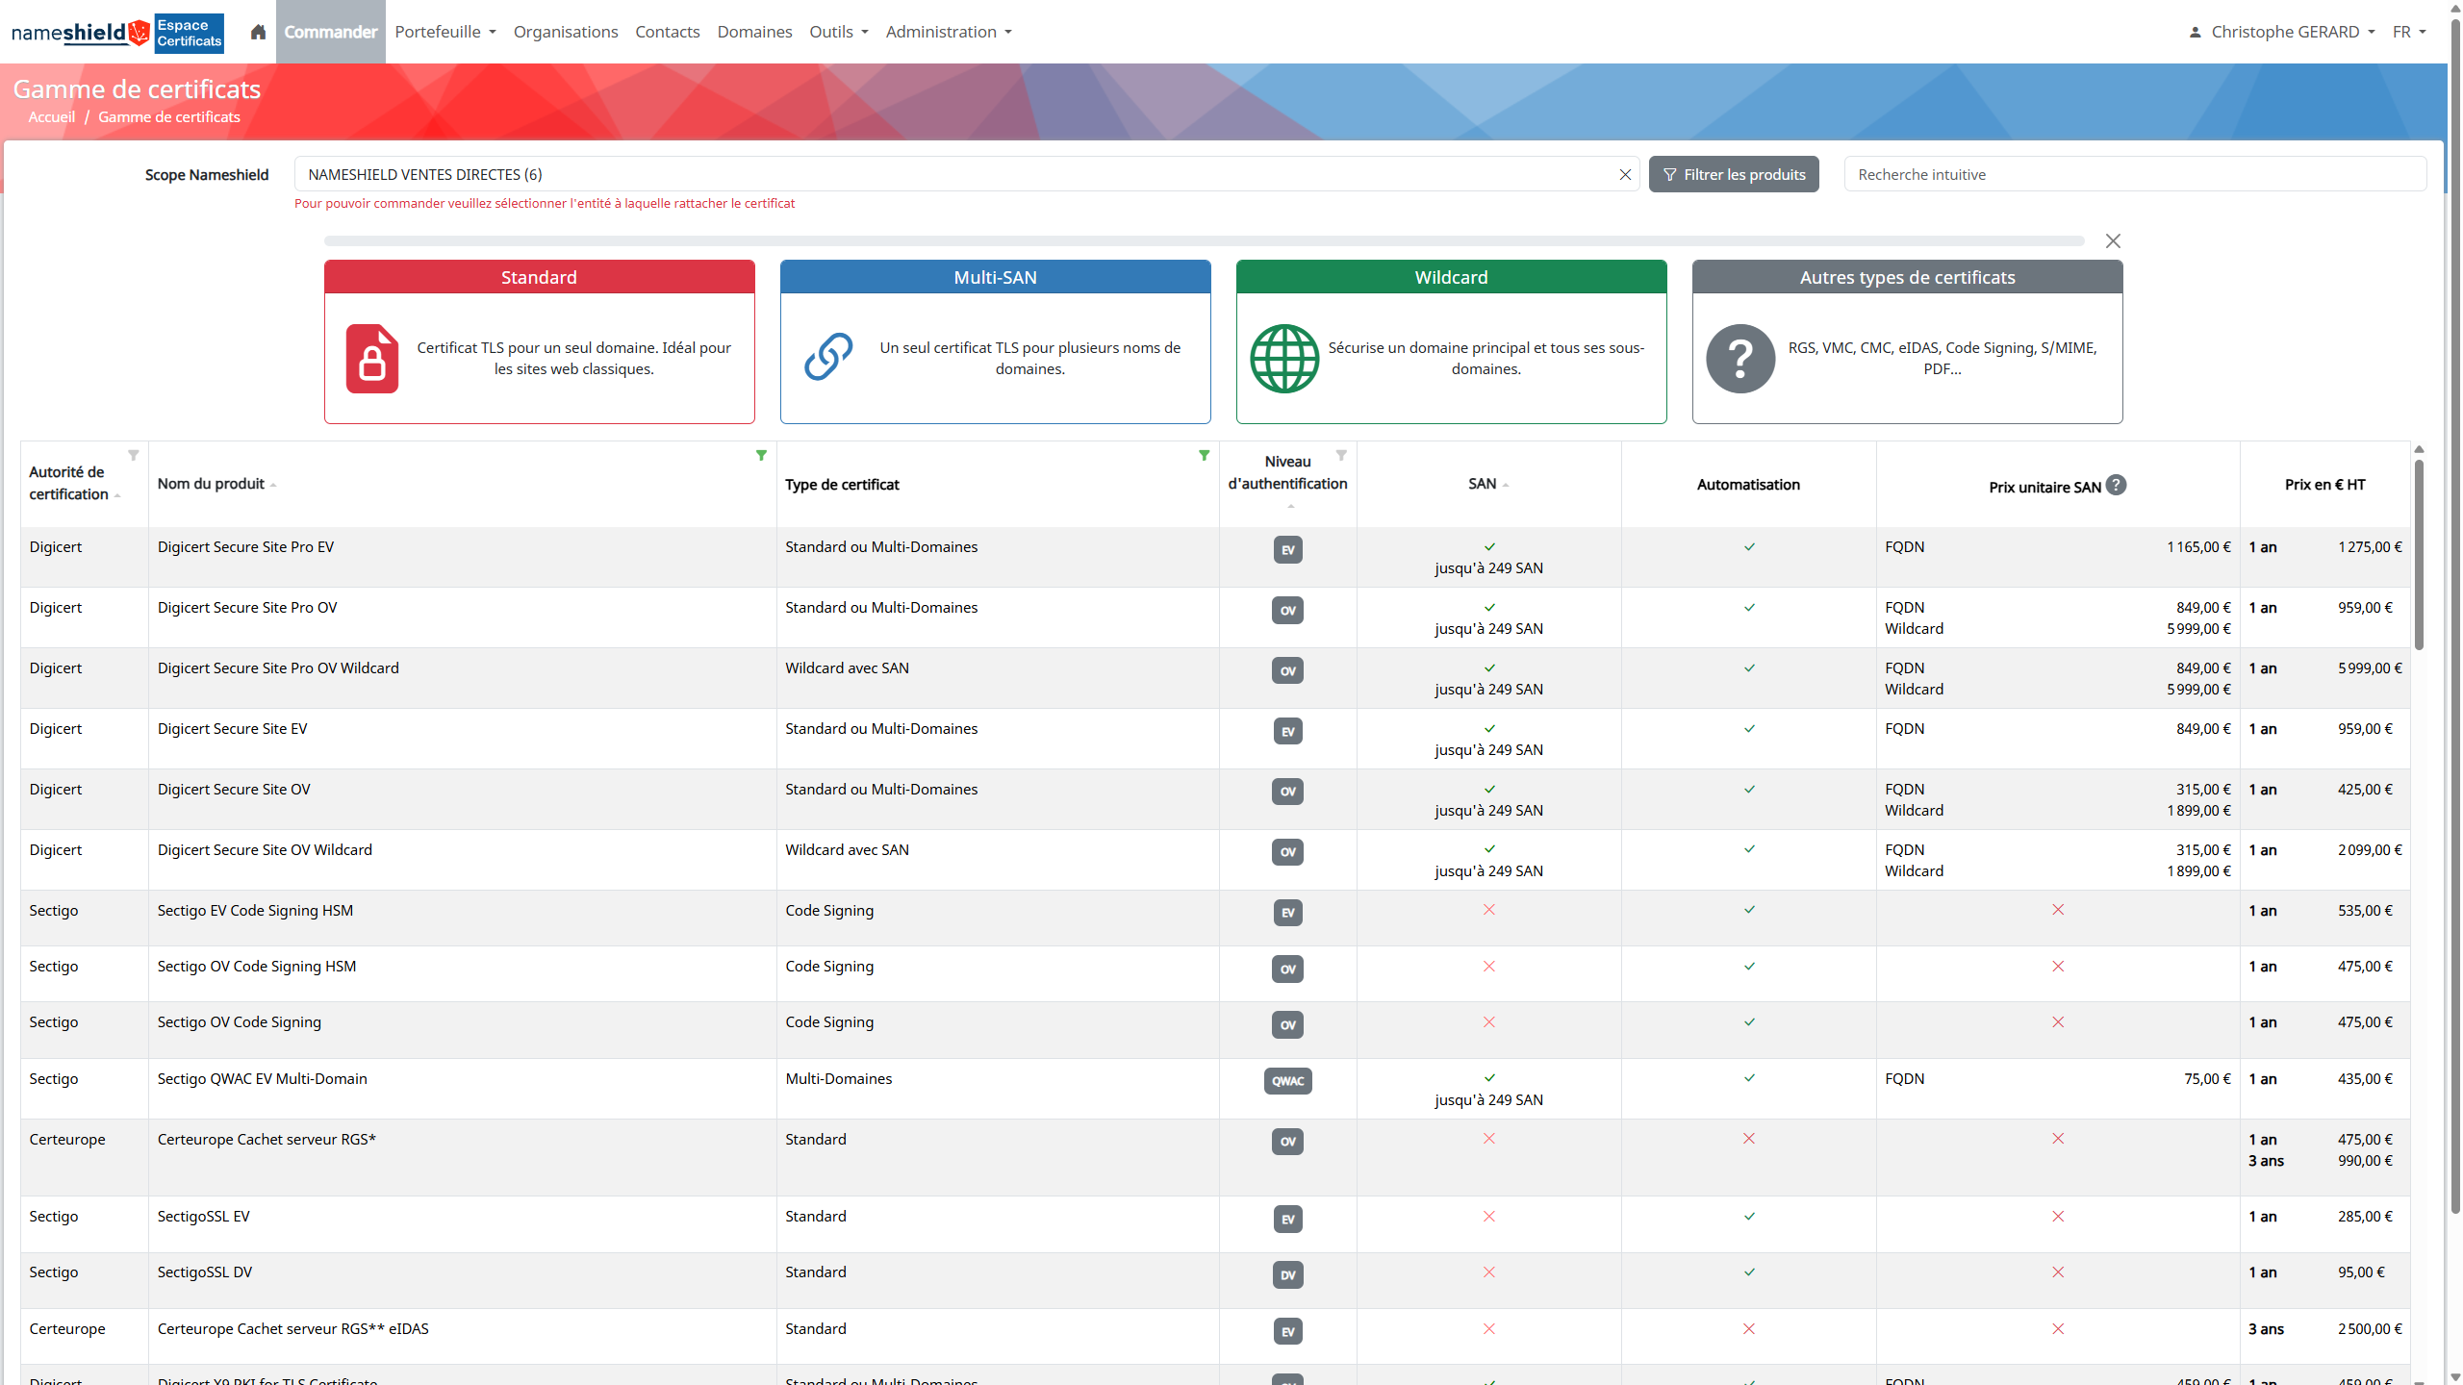Open the Nom du produit column filter
2463x1385 pixels.
(761, 455)
